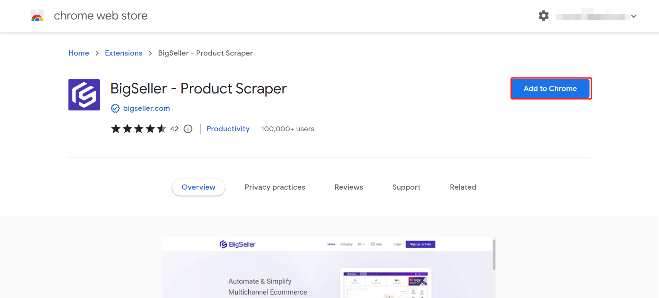The width and height of the screenshot is (659, 298).
Task: Switch to the Reviews tab
Action: point(348,187)
